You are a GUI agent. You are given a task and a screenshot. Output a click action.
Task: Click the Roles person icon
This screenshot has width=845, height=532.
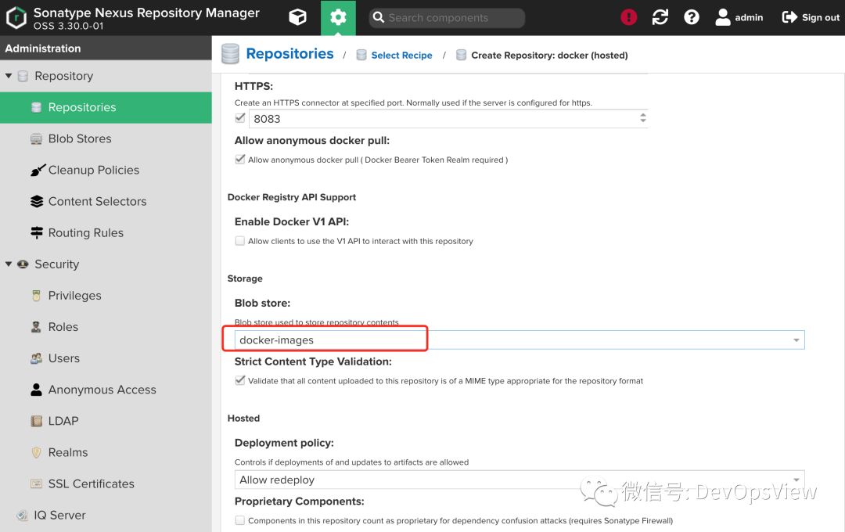(36, 327)
